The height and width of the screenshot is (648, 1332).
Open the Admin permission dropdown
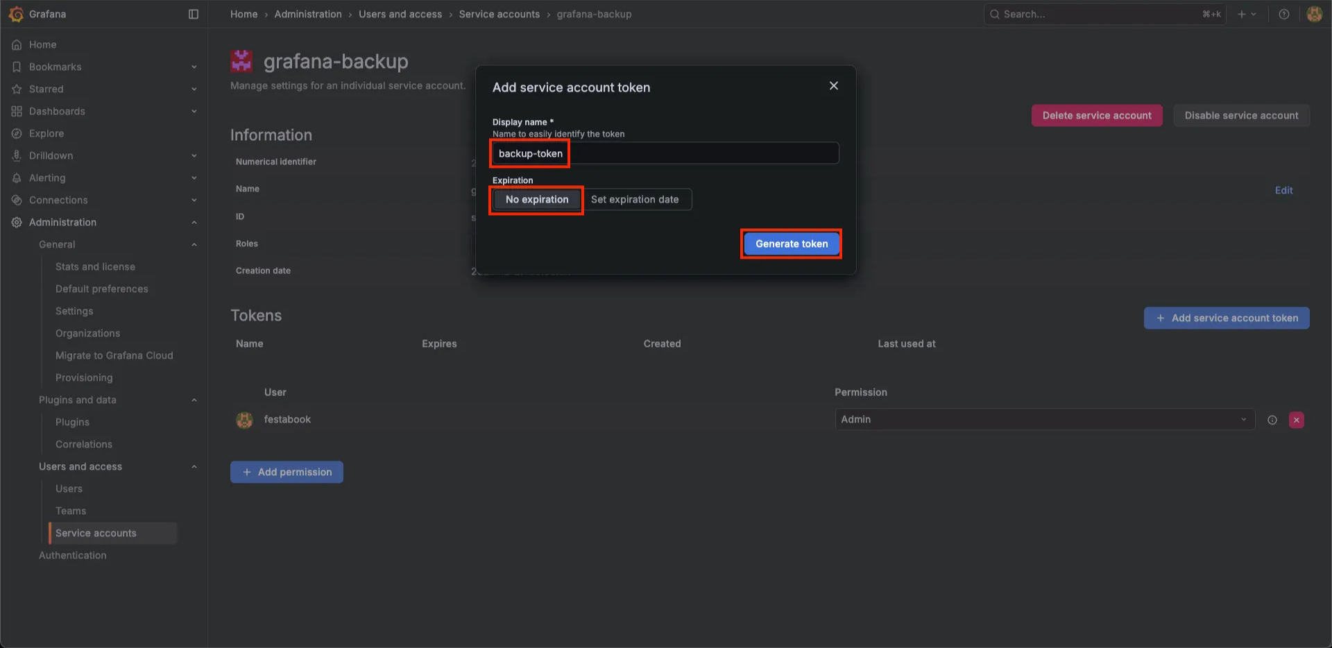click(x=1045, y=419)
